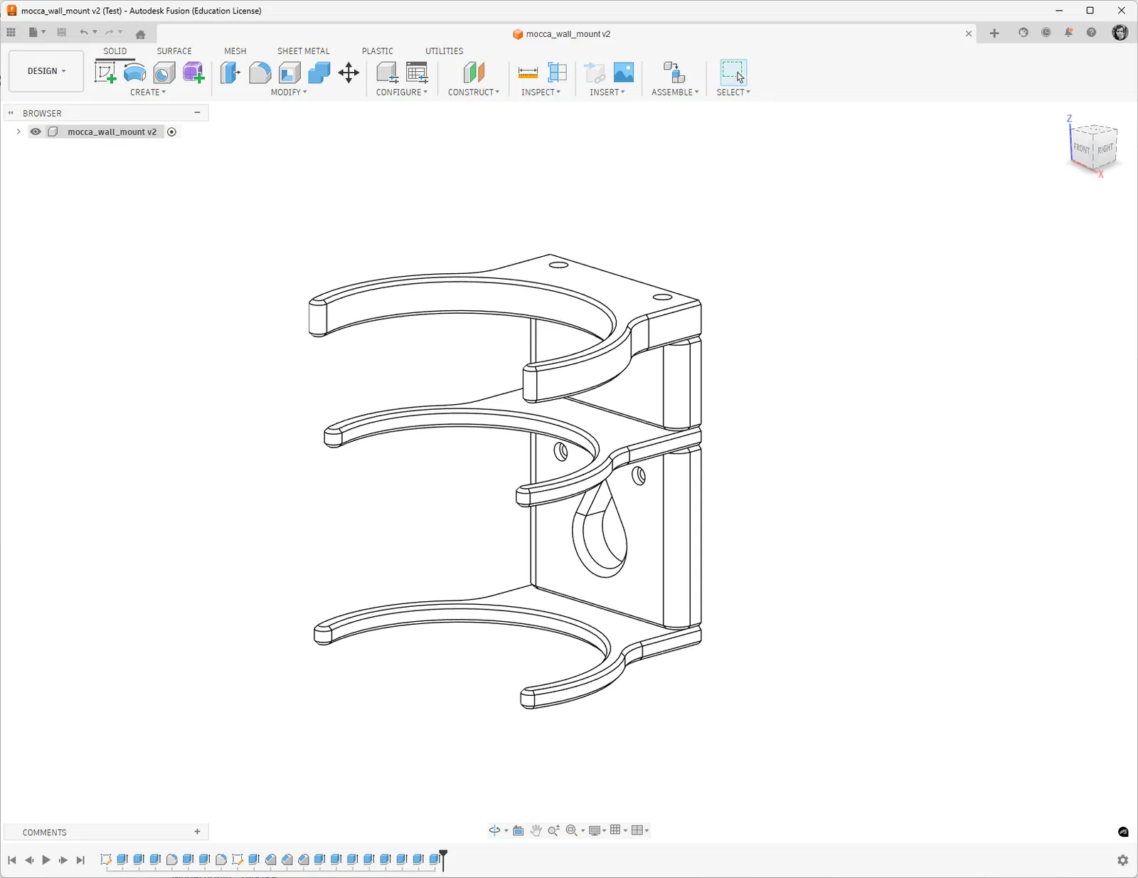Screen dimensions: 1138x878
Task: Click the Configure model icon
Action: click(x=387, y=73)
